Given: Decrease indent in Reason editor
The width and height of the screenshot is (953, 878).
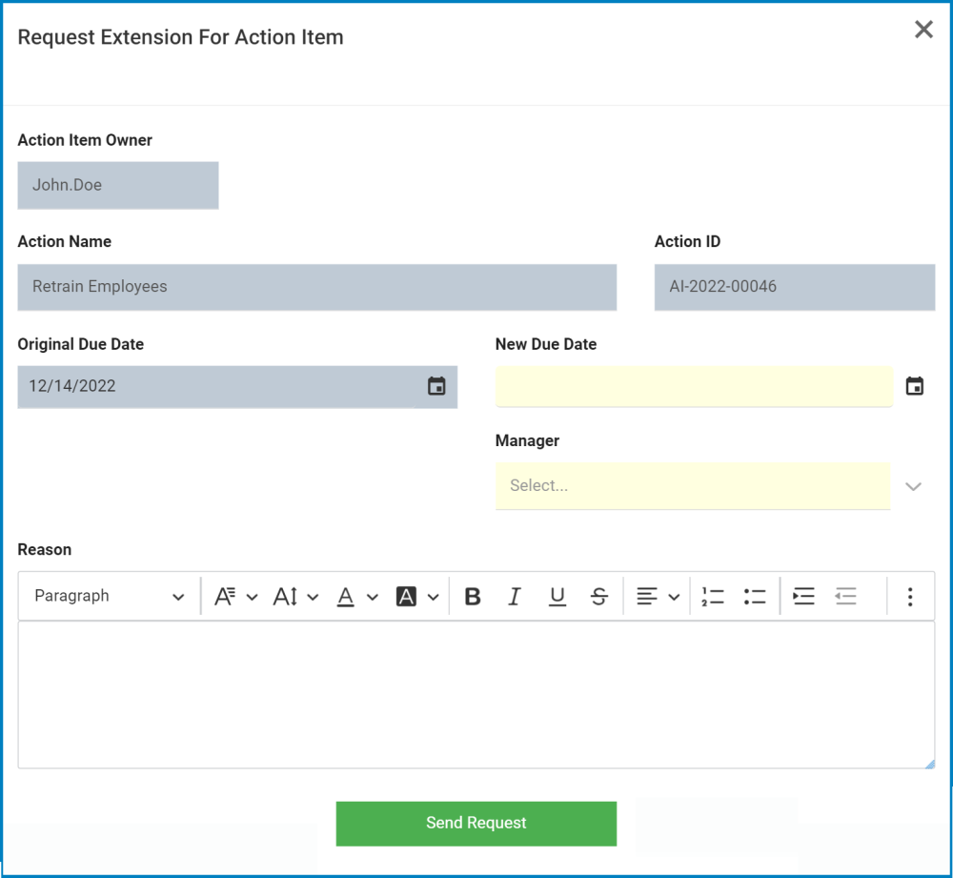Looking at the screenshot, I should coord(845,597).
